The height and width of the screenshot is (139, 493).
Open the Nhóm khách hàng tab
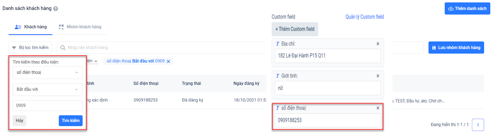(80, 27)
